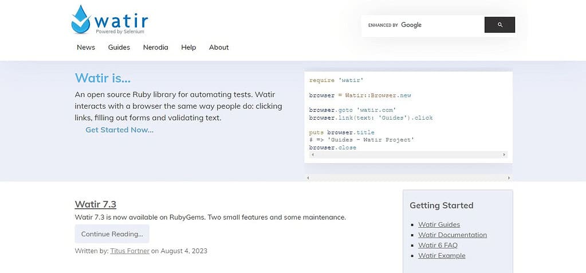Open the Watir 7.3 post title
Image resolution: width=586 pixels, height=273 pixels.
(x=96, y=204)
